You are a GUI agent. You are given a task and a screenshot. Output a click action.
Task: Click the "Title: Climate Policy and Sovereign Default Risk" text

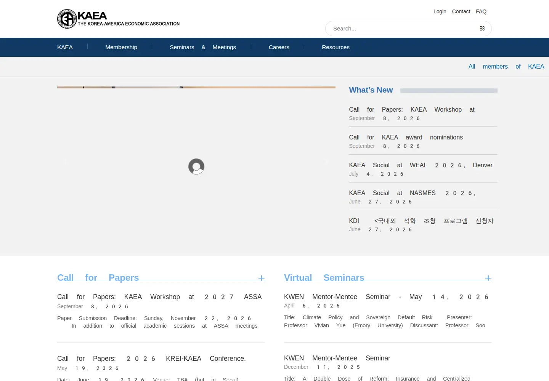[358, 318]
